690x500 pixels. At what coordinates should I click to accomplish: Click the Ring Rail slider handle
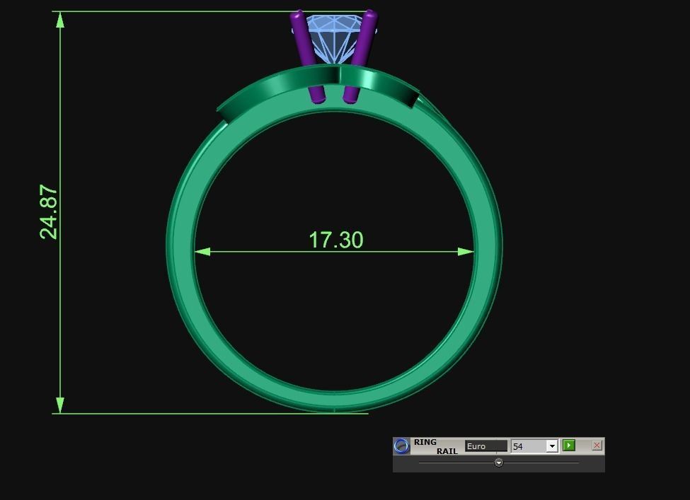(499, 463)
